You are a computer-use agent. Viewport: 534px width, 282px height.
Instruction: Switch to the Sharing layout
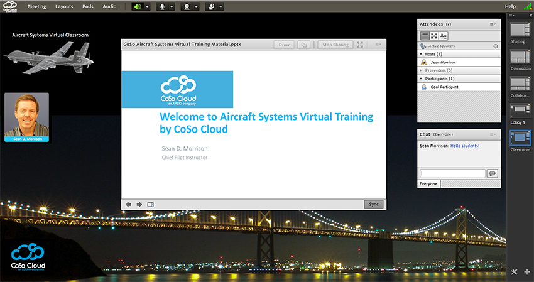pos(520,30)
